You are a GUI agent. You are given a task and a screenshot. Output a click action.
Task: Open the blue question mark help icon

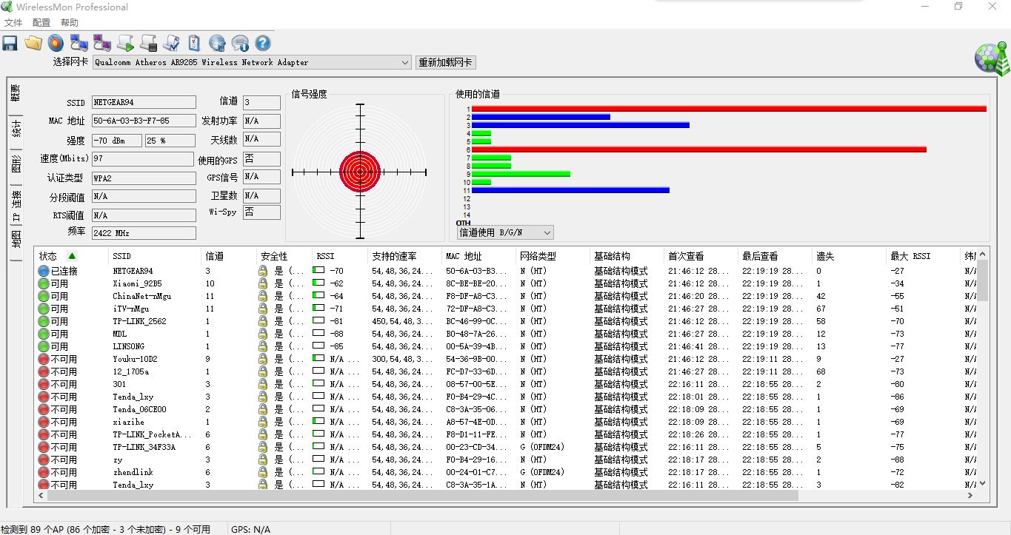[x=263, y=43]
